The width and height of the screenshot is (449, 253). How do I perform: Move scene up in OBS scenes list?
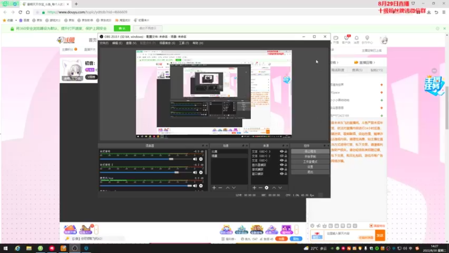228,188
